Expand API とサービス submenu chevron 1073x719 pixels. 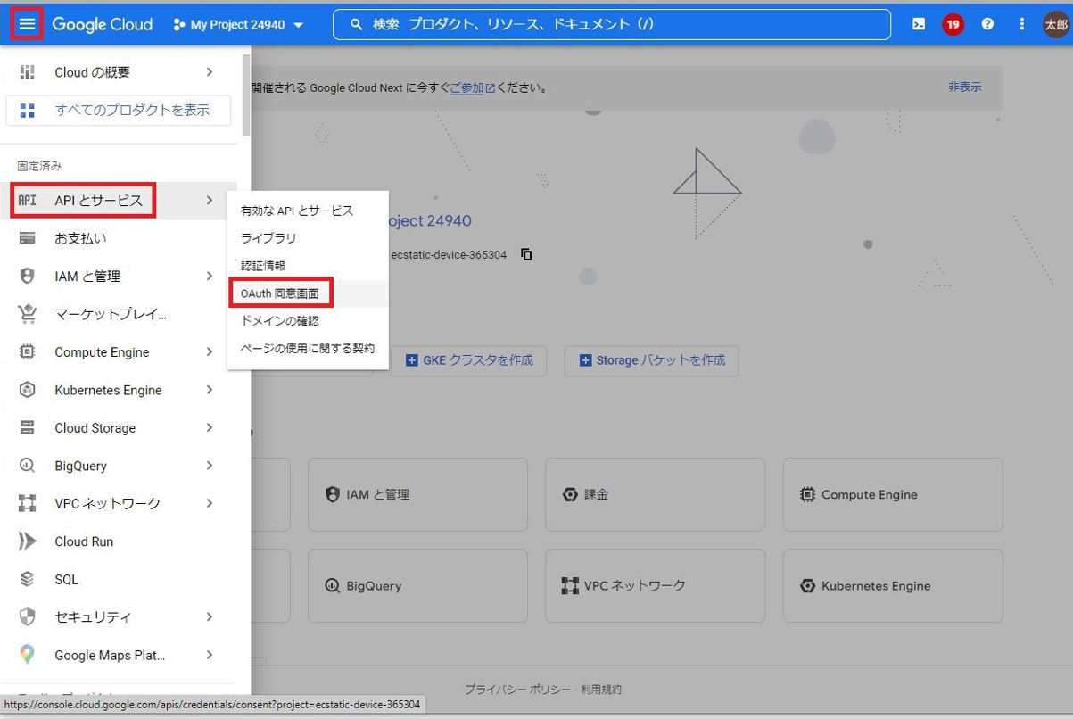click(x=210, y=201)
